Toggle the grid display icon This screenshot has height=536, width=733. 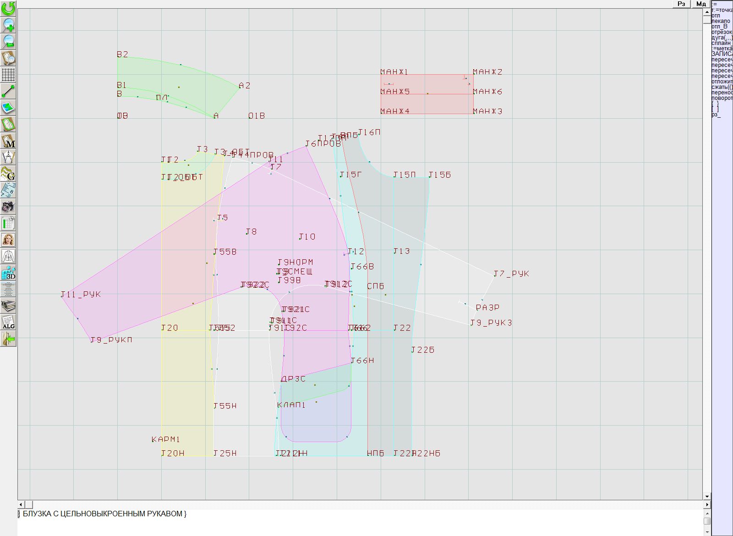click(8, 74)
